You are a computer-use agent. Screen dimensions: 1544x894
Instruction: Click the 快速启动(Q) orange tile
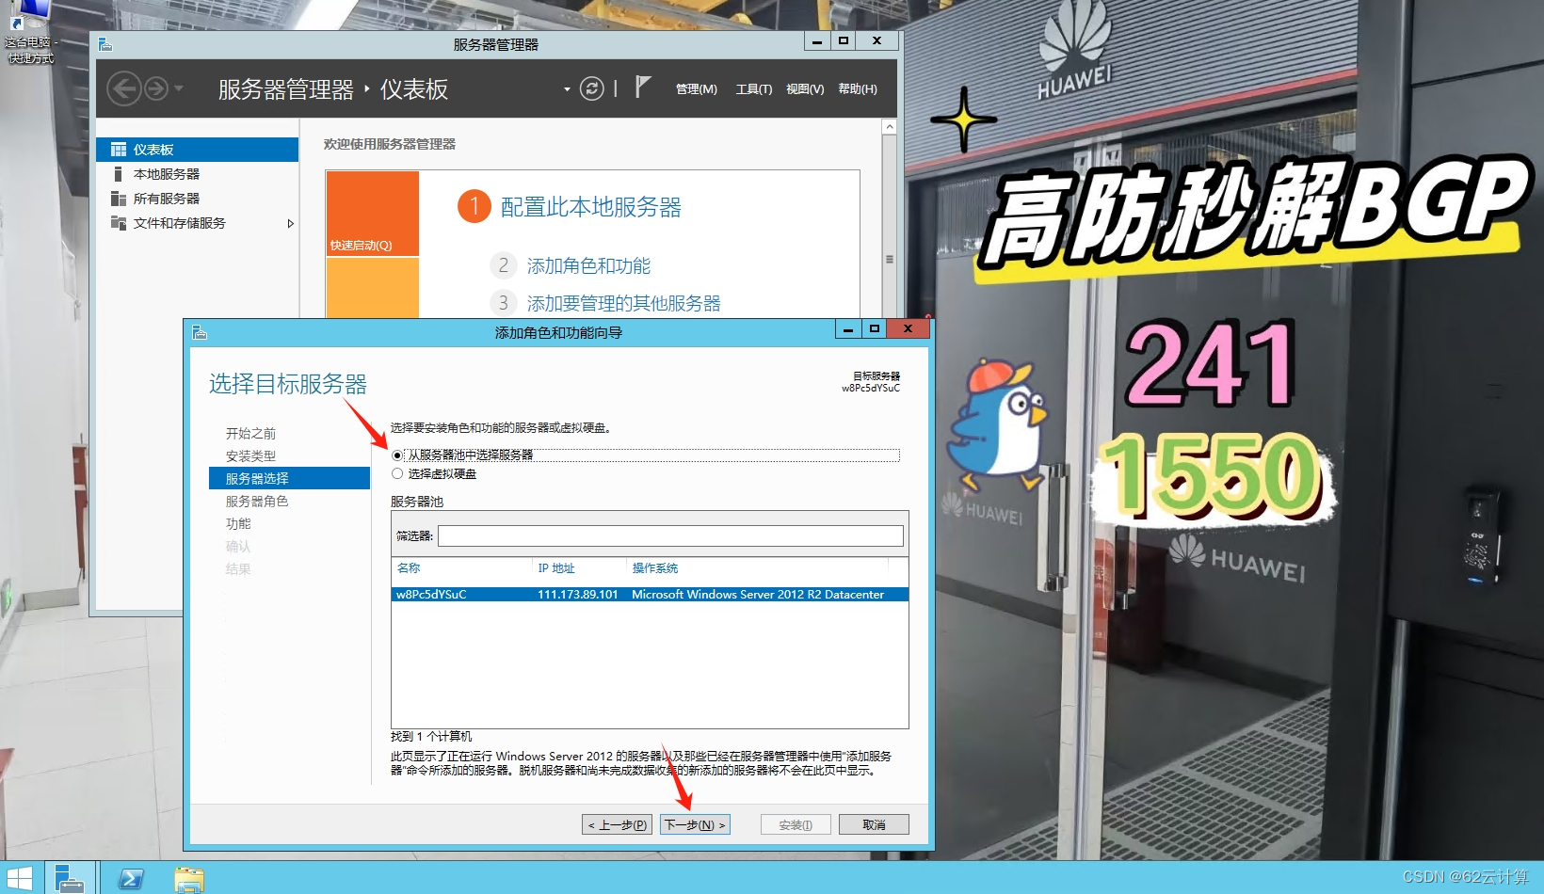pos(372,214)
